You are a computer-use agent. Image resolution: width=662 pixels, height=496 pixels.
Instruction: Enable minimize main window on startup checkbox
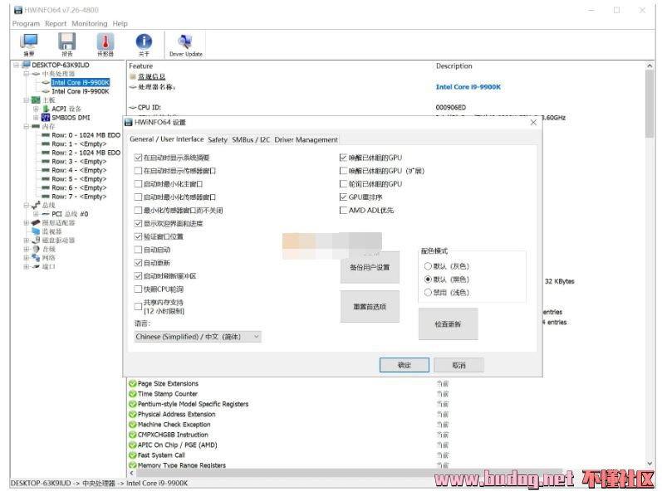coord(138,184)
